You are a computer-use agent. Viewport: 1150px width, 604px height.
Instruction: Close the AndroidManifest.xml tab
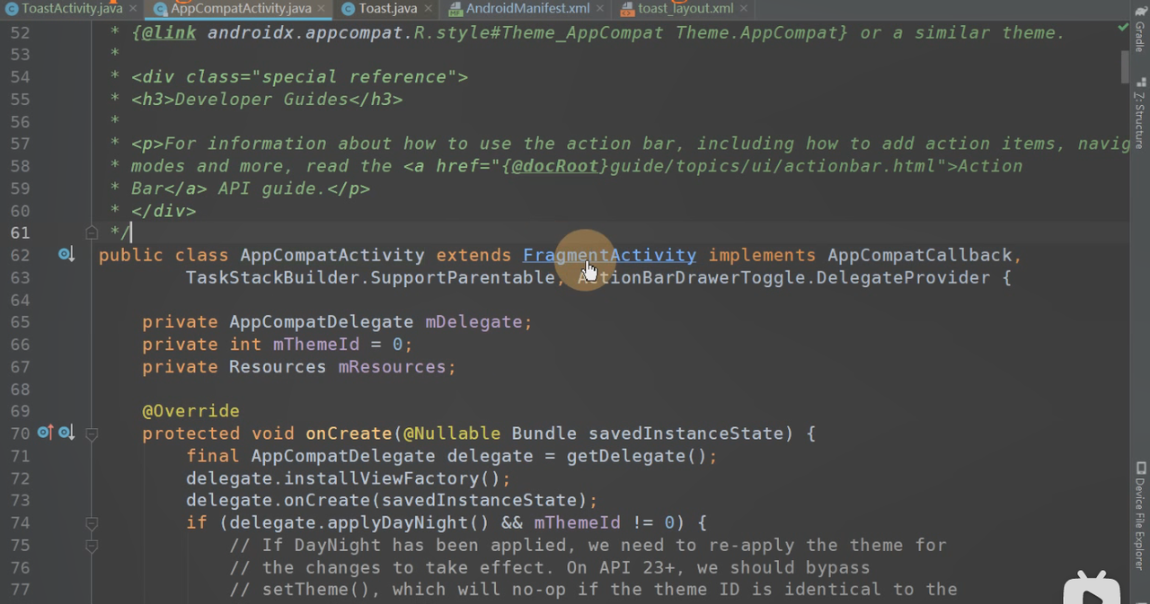coord(599,8)
